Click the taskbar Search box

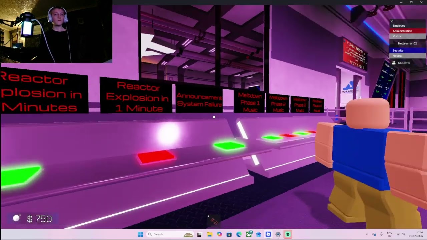tap(171, 234)
